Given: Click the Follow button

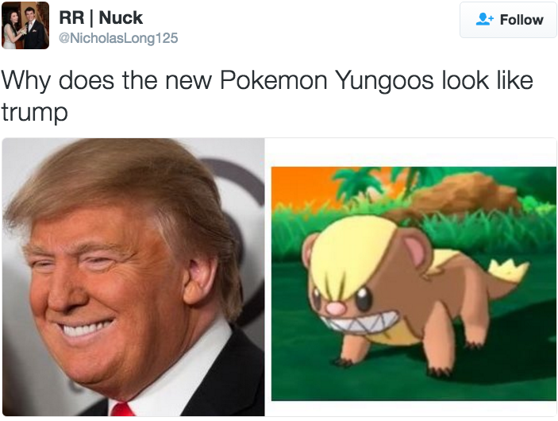Looking at the screenshot, I should 508,20.
